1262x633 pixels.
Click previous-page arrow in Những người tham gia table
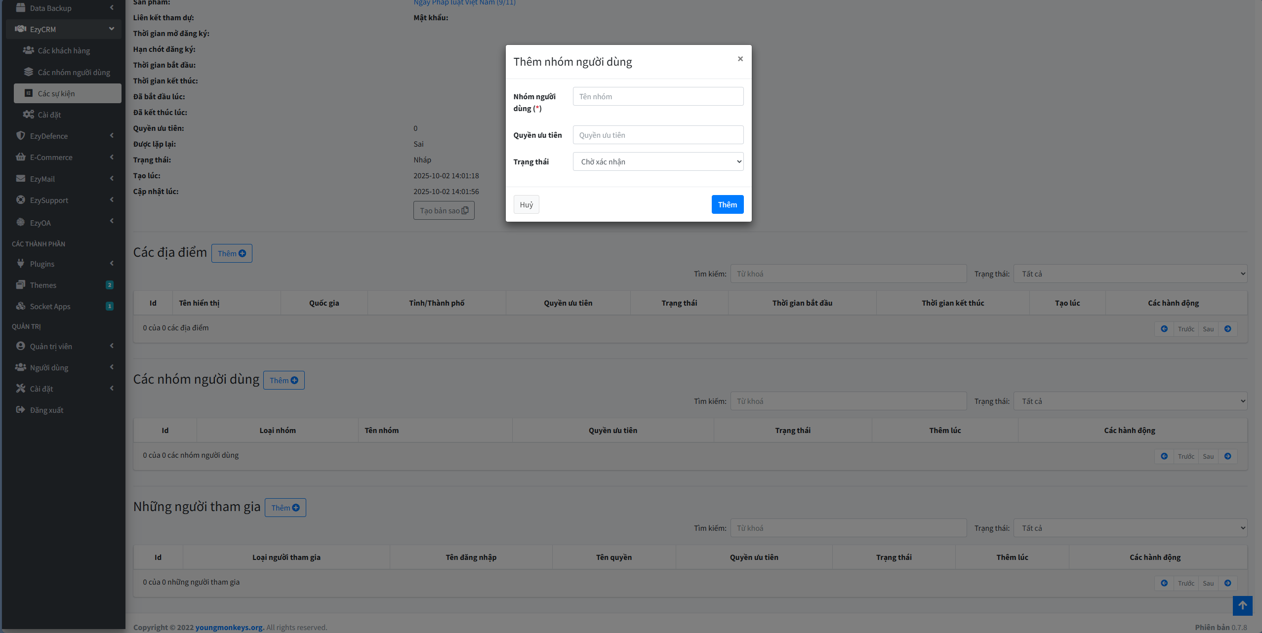pos(1164,583)
